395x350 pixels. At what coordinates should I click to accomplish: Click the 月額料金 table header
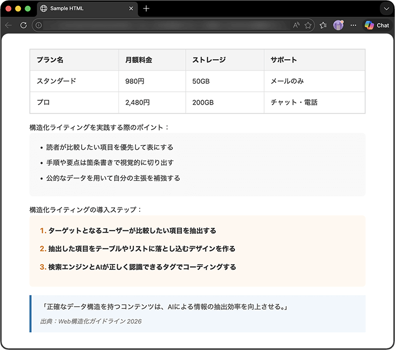click(152, 60)
